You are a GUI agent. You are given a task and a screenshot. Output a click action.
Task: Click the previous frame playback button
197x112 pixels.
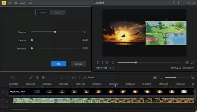[x=97, y=62]
